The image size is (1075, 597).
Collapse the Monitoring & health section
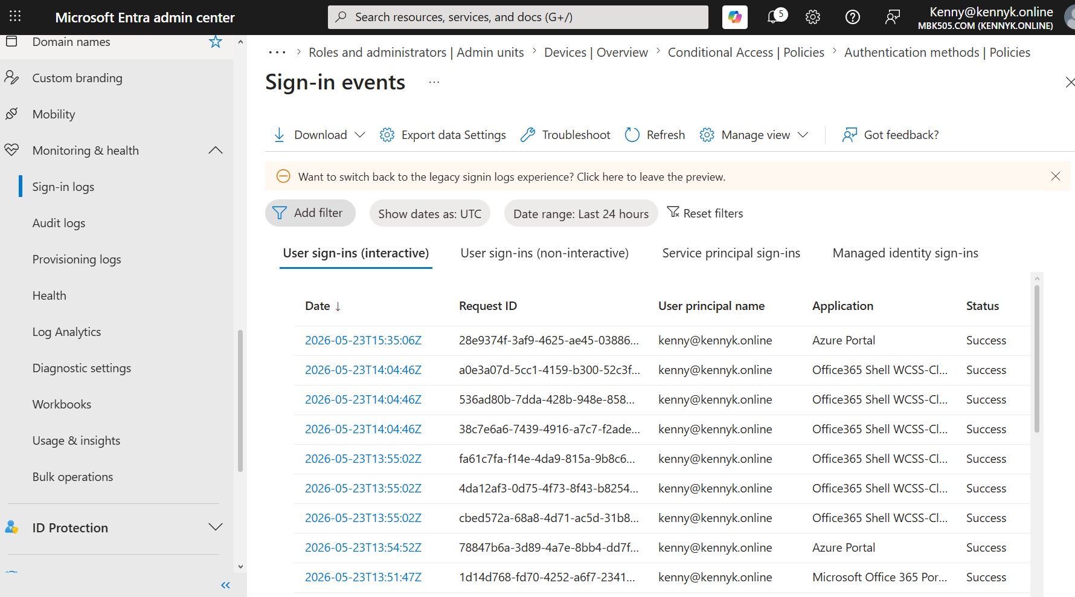[x=216, y=150]
